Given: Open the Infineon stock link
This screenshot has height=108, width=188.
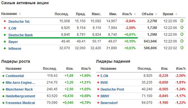Looking at the screenshot, I should tap(15, 49).
